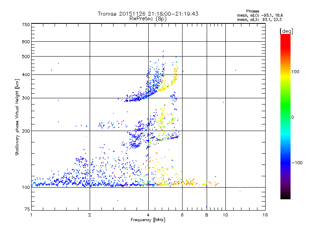Click the '[deg]' colorbar unit label
This screenshot has width=312, height=234.
[x=286, y=31]
